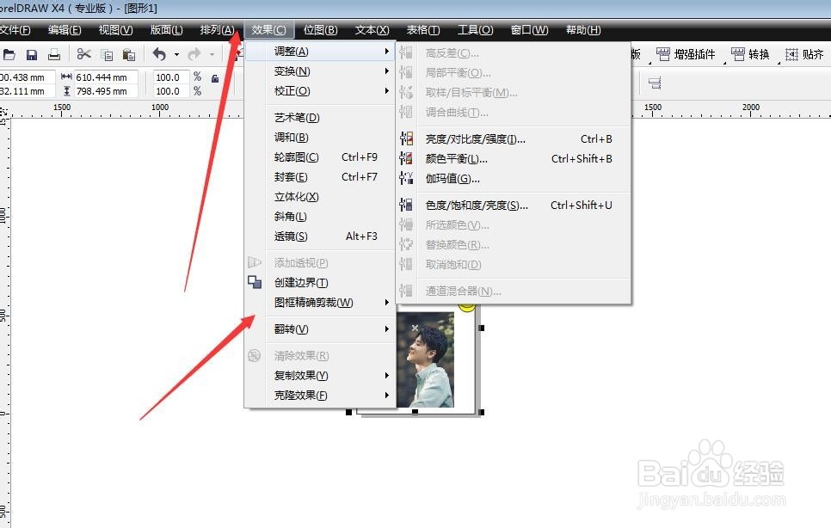Undo the last action with the arrow icon
The height and width of the screenshot is (528, 831).
(x=159, y=54)
